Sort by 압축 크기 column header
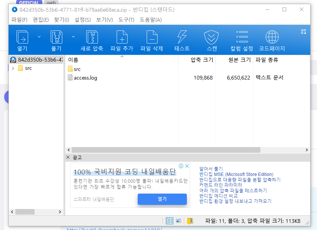The image size is (317, 230). coord(197,60)
